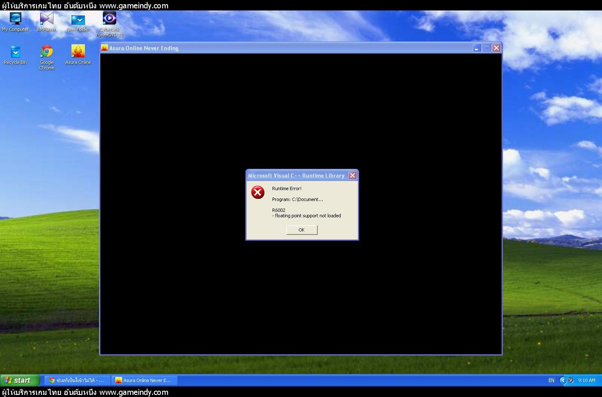
Task: Click the maximize button of the Asura Online window
Action: coord(487,48)
